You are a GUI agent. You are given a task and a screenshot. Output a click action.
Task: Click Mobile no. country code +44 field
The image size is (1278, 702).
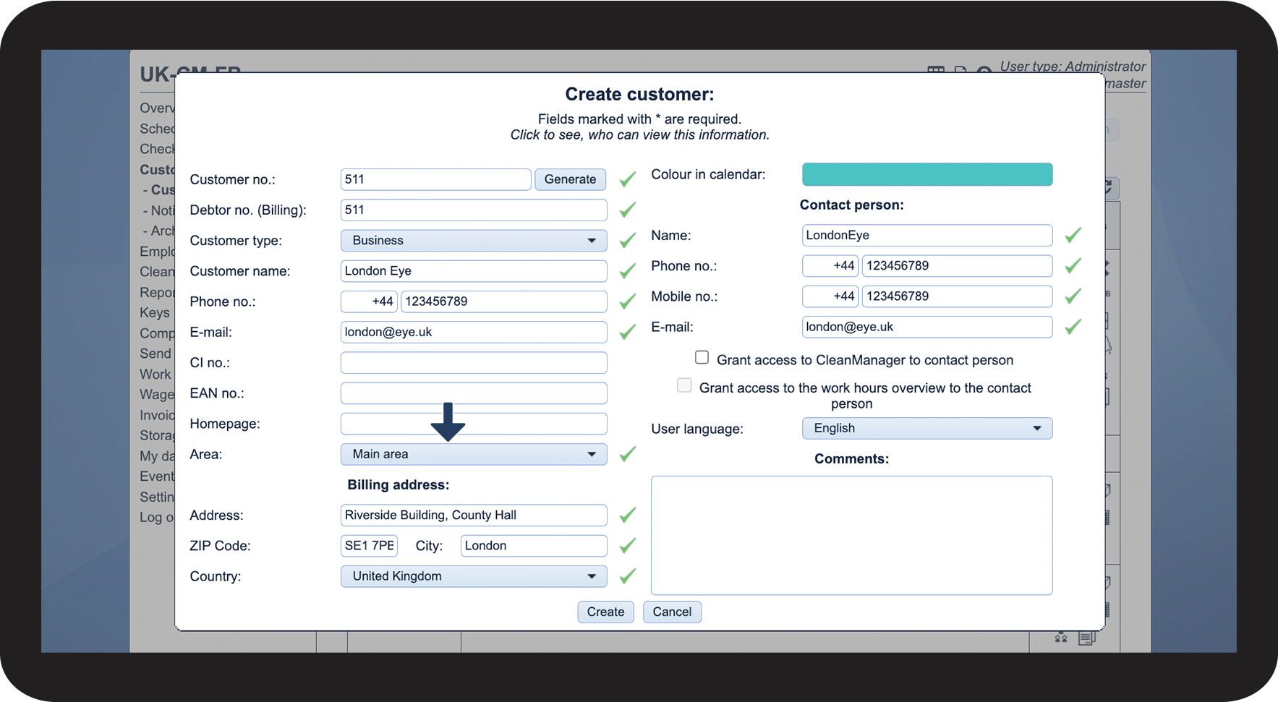coord(830,296)
